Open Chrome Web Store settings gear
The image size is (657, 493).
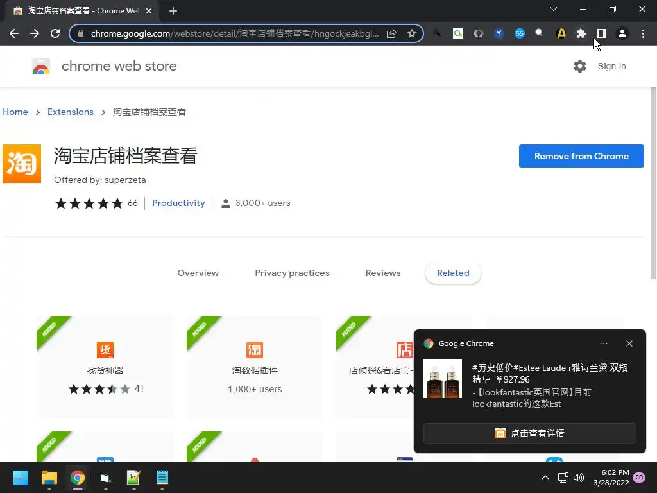coord(580,66)
